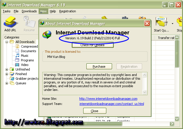Screen dimensions: 183x129
Task: Select Video category label
Action: (x=25, y=65)
